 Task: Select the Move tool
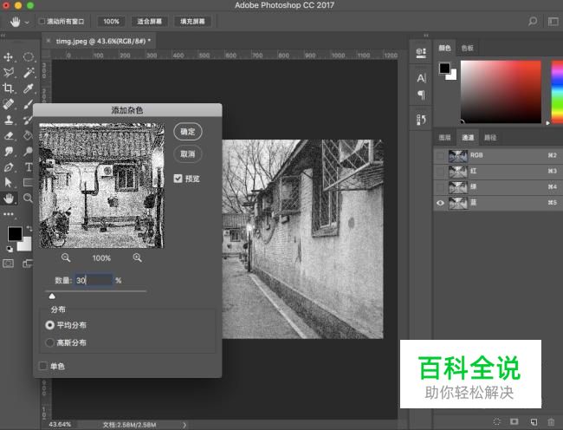click(10, 57)
